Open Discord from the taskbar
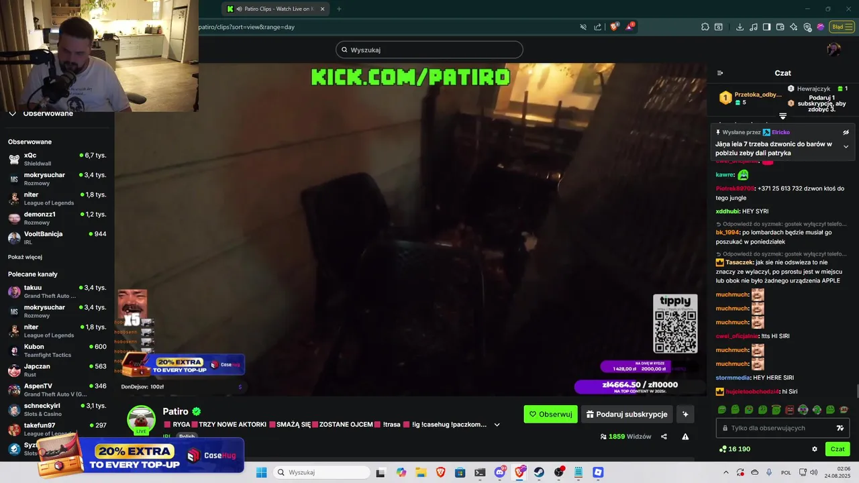 click(500, 472)
